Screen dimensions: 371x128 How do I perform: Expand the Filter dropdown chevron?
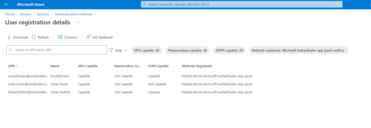(x=126, y=50)
